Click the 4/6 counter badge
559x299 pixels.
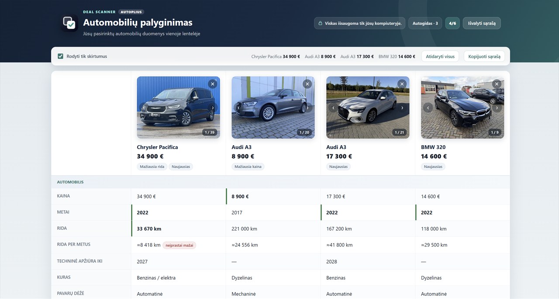point(452,23)
